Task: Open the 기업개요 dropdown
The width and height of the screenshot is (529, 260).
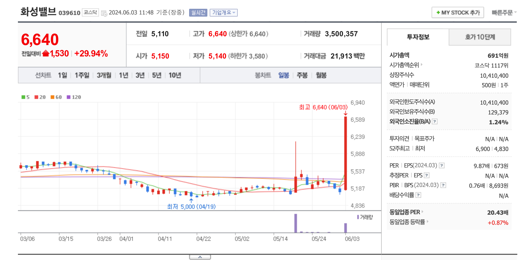Action: pos(224,12)
